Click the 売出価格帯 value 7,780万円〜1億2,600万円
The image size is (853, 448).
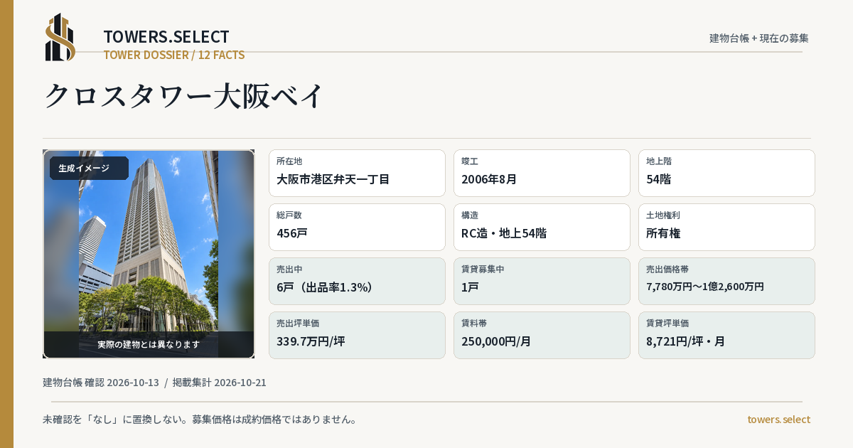(705, 287)
